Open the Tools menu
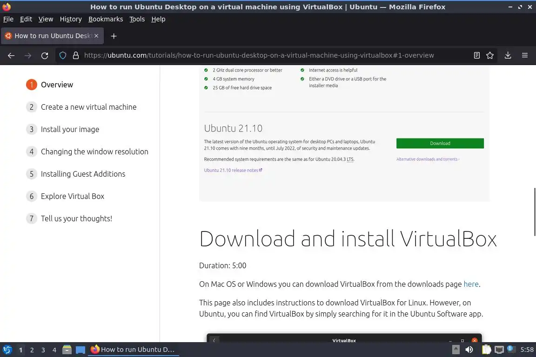 [137, 19]
